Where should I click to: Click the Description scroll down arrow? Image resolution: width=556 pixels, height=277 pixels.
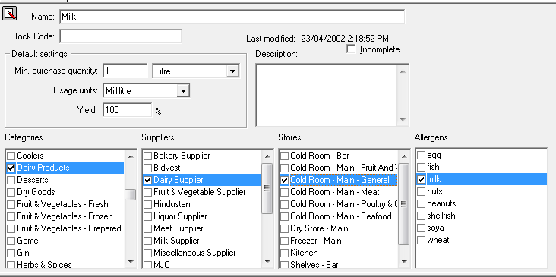click(403, 120)
